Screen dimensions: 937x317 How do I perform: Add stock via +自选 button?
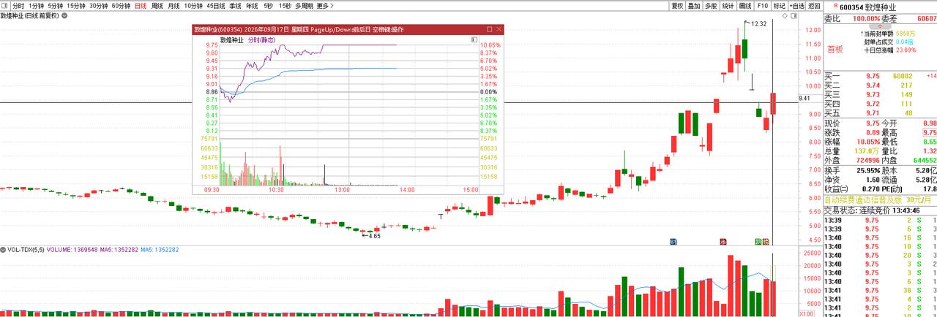796,5
